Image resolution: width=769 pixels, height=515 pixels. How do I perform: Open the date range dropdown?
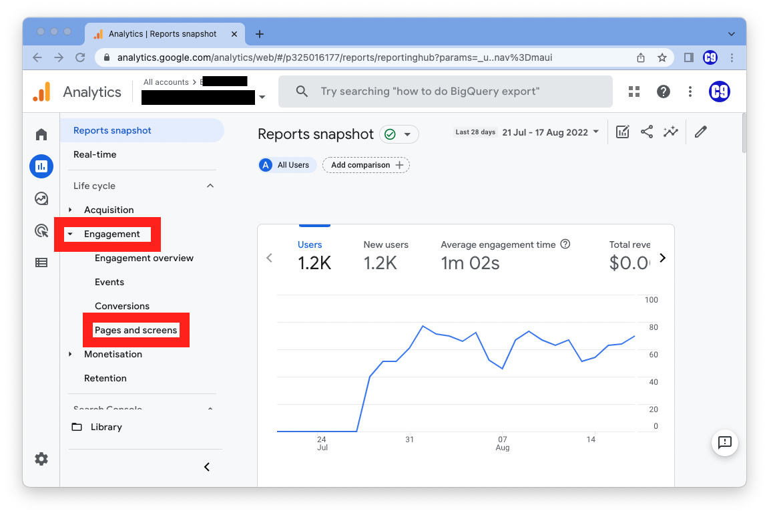[550, 132]
